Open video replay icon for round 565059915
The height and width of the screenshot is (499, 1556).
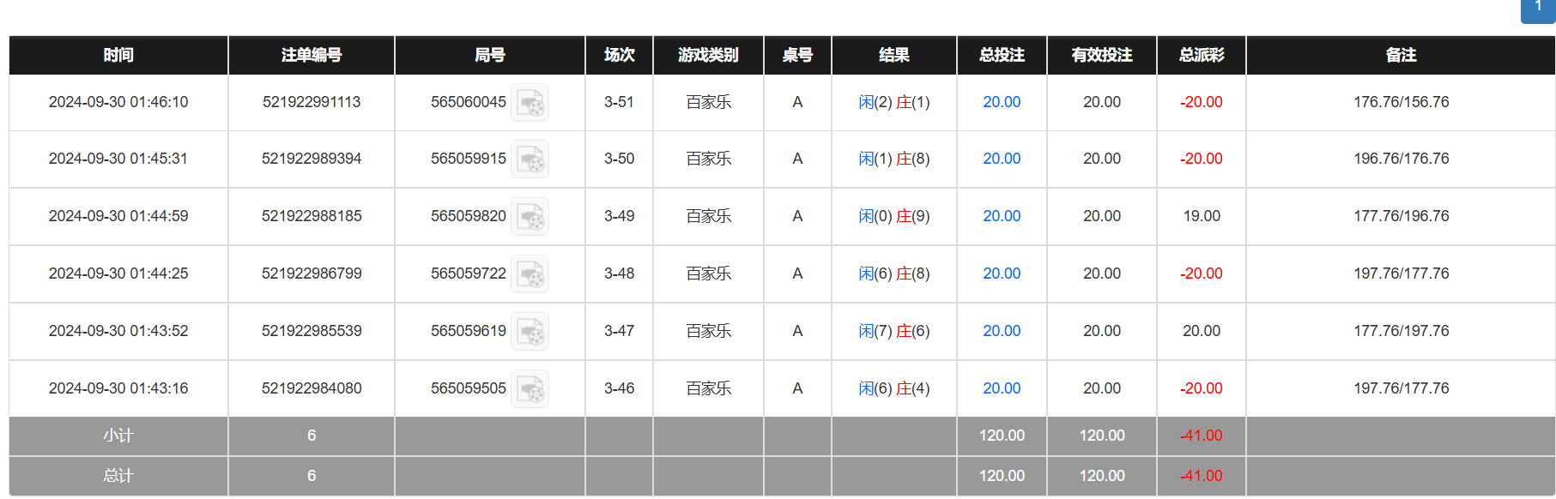click(x=530, y=159)
